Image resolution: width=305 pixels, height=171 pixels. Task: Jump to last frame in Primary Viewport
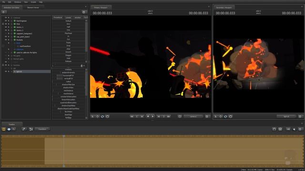point(169,116)
